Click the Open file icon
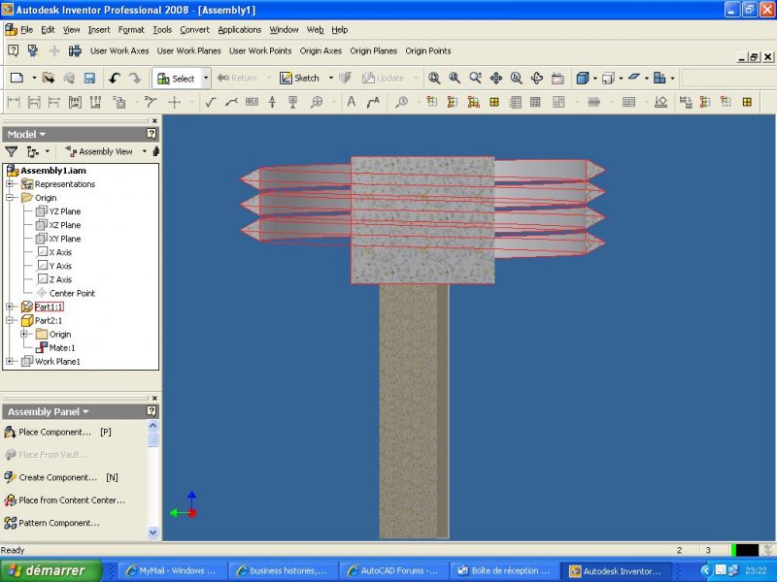Image resolution: width=777 pixels, height=582 pixels. coord(48,78)
